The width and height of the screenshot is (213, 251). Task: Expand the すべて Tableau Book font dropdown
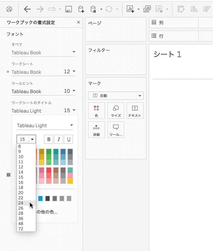click(x=43, y=52)
